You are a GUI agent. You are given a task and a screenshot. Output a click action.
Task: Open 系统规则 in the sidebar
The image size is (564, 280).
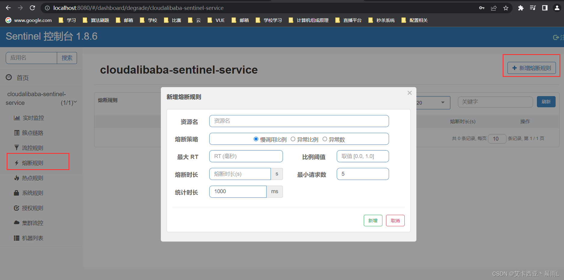(x=29, y=193)
